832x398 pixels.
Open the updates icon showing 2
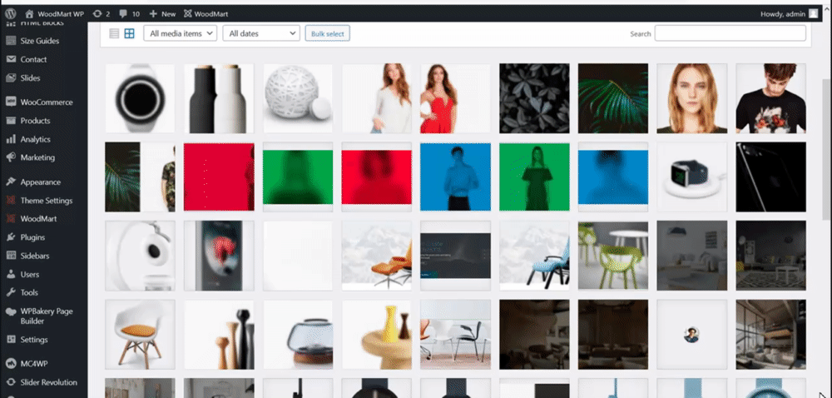(97, 14)
